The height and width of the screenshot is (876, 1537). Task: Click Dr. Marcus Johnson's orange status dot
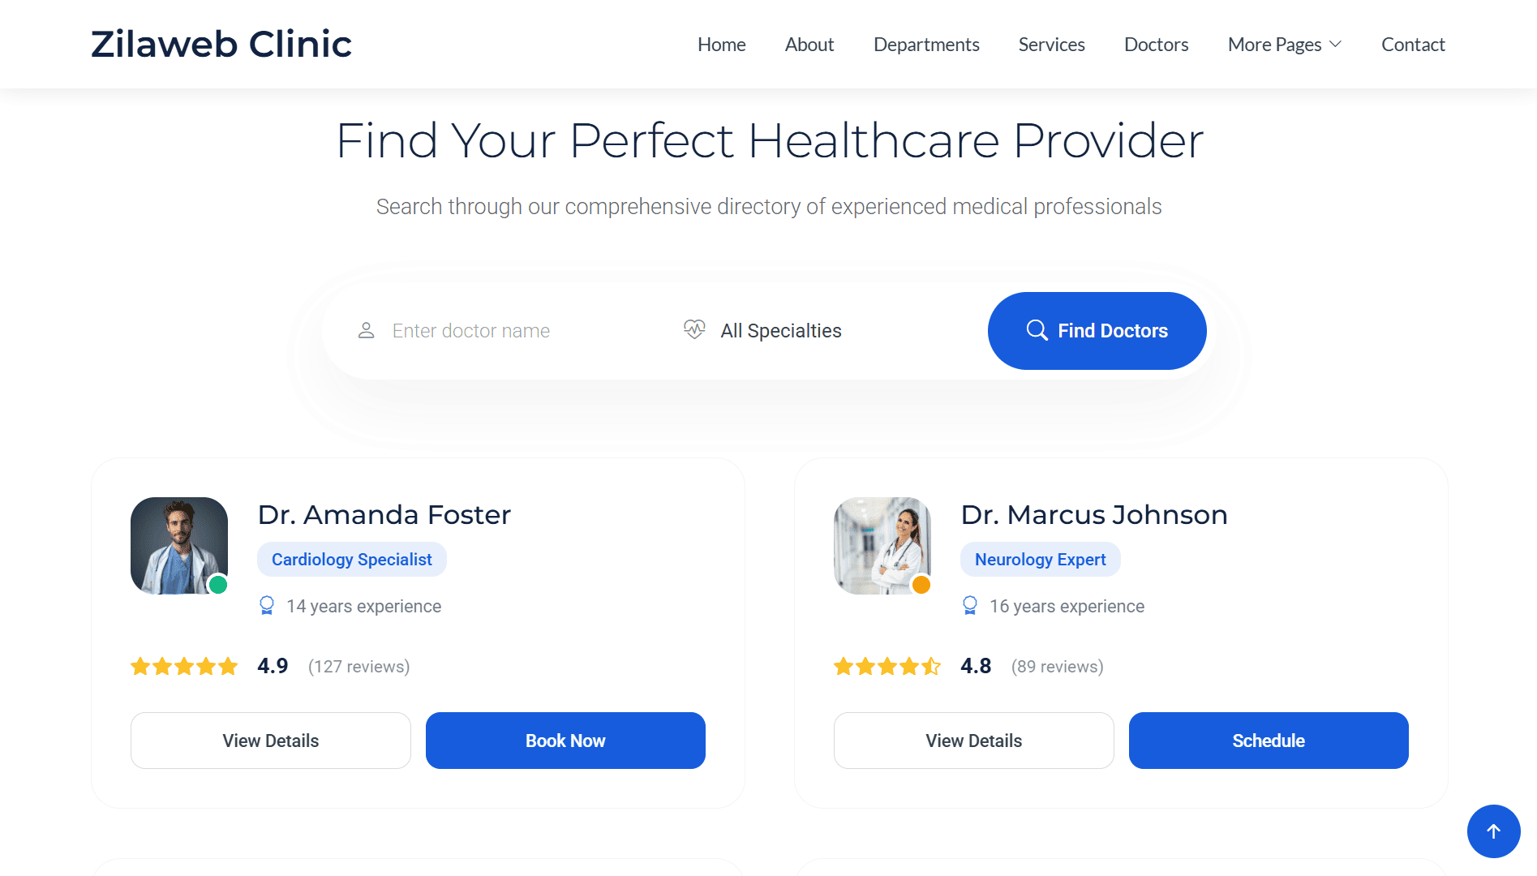[921, 584]
